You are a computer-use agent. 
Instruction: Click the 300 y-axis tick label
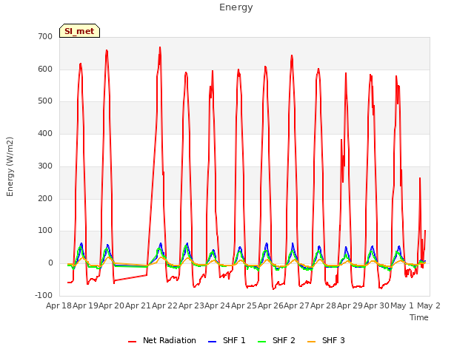(45, 166)
